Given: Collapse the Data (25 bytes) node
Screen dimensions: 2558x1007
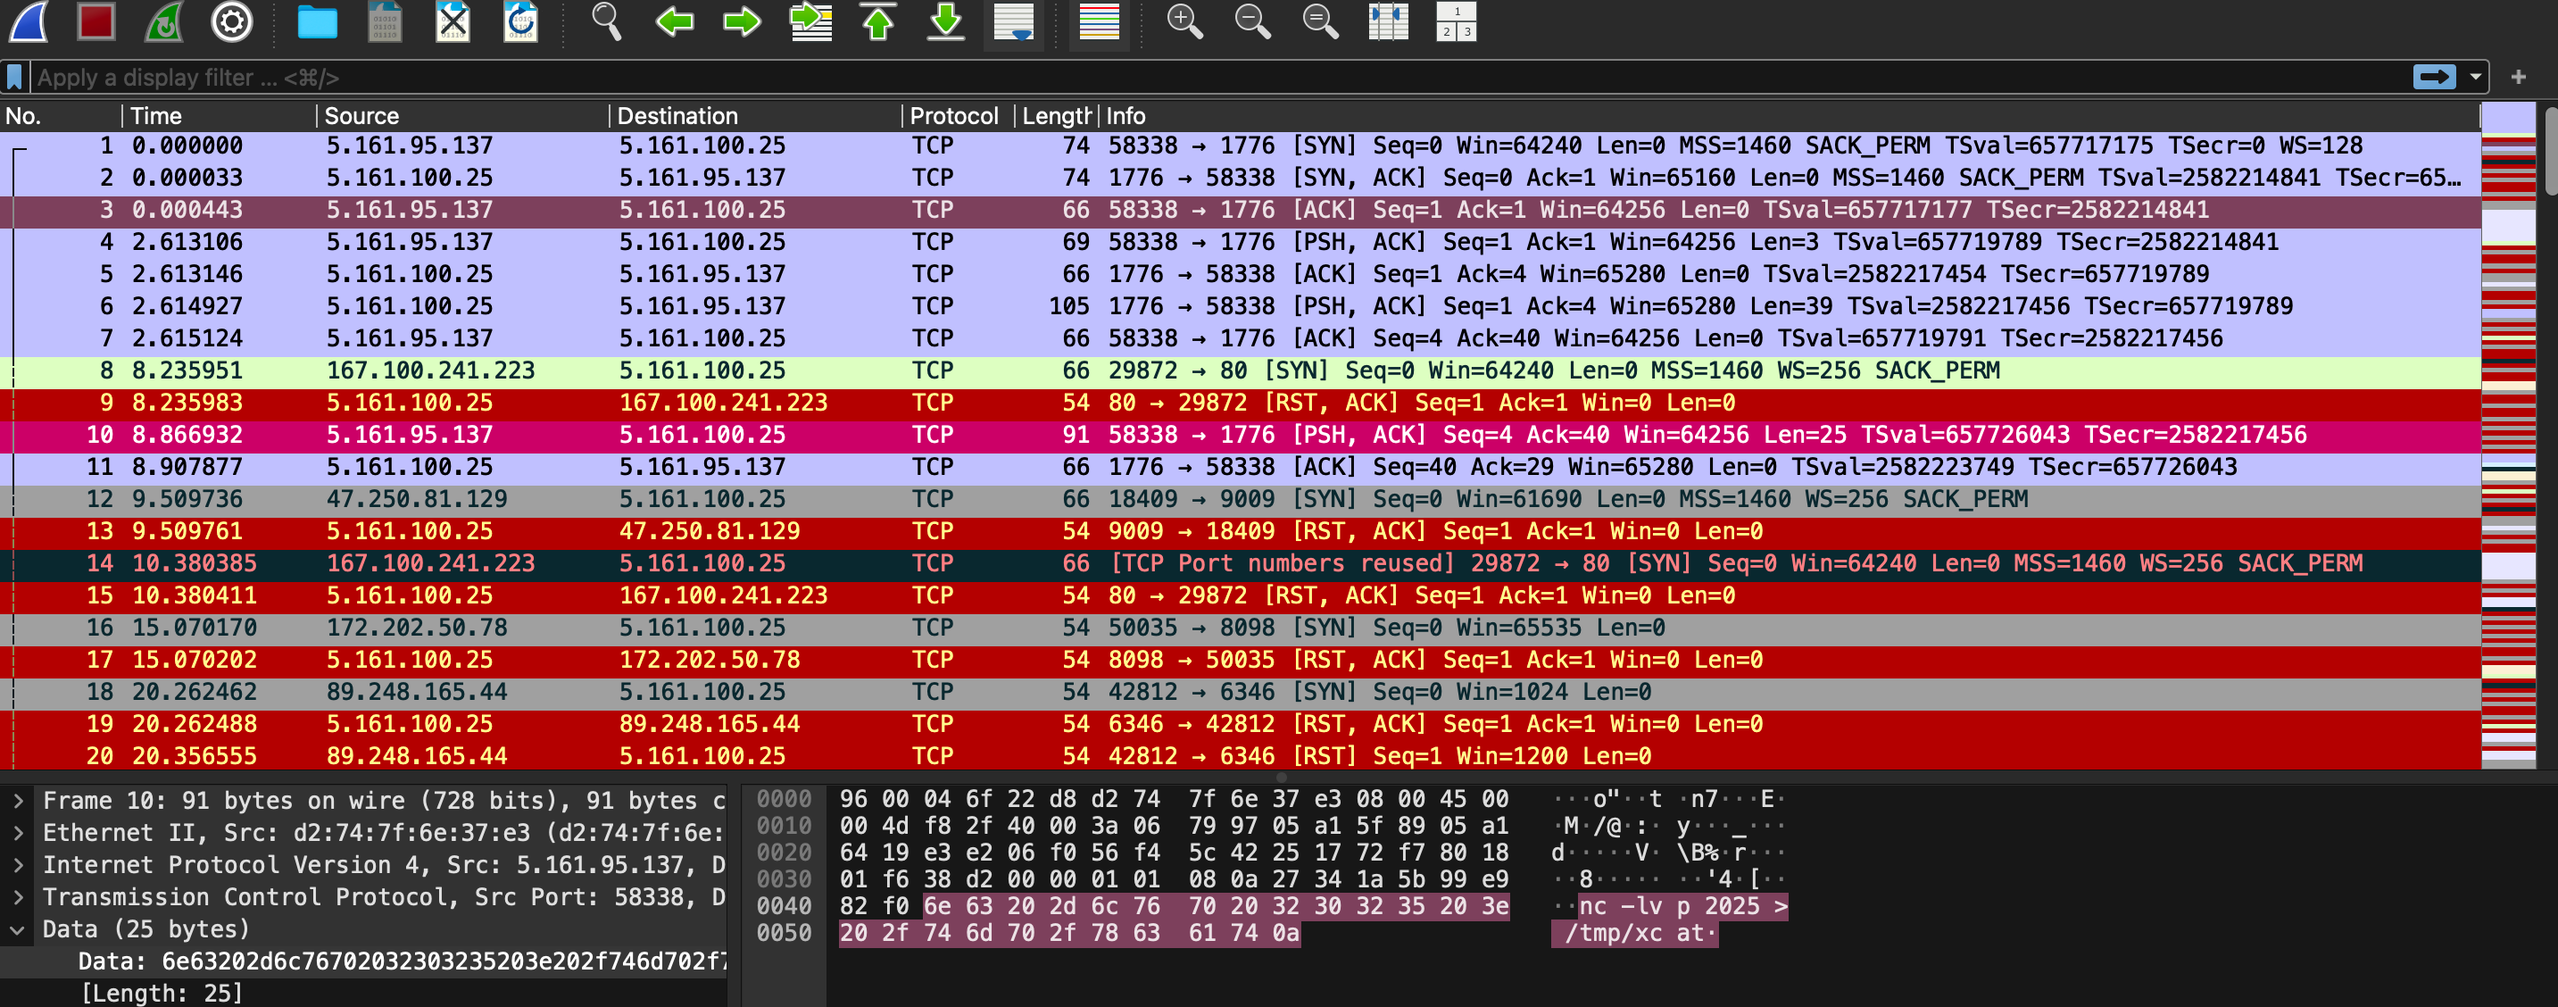Looking at the screenshot, I should click(x=18, y=929).
